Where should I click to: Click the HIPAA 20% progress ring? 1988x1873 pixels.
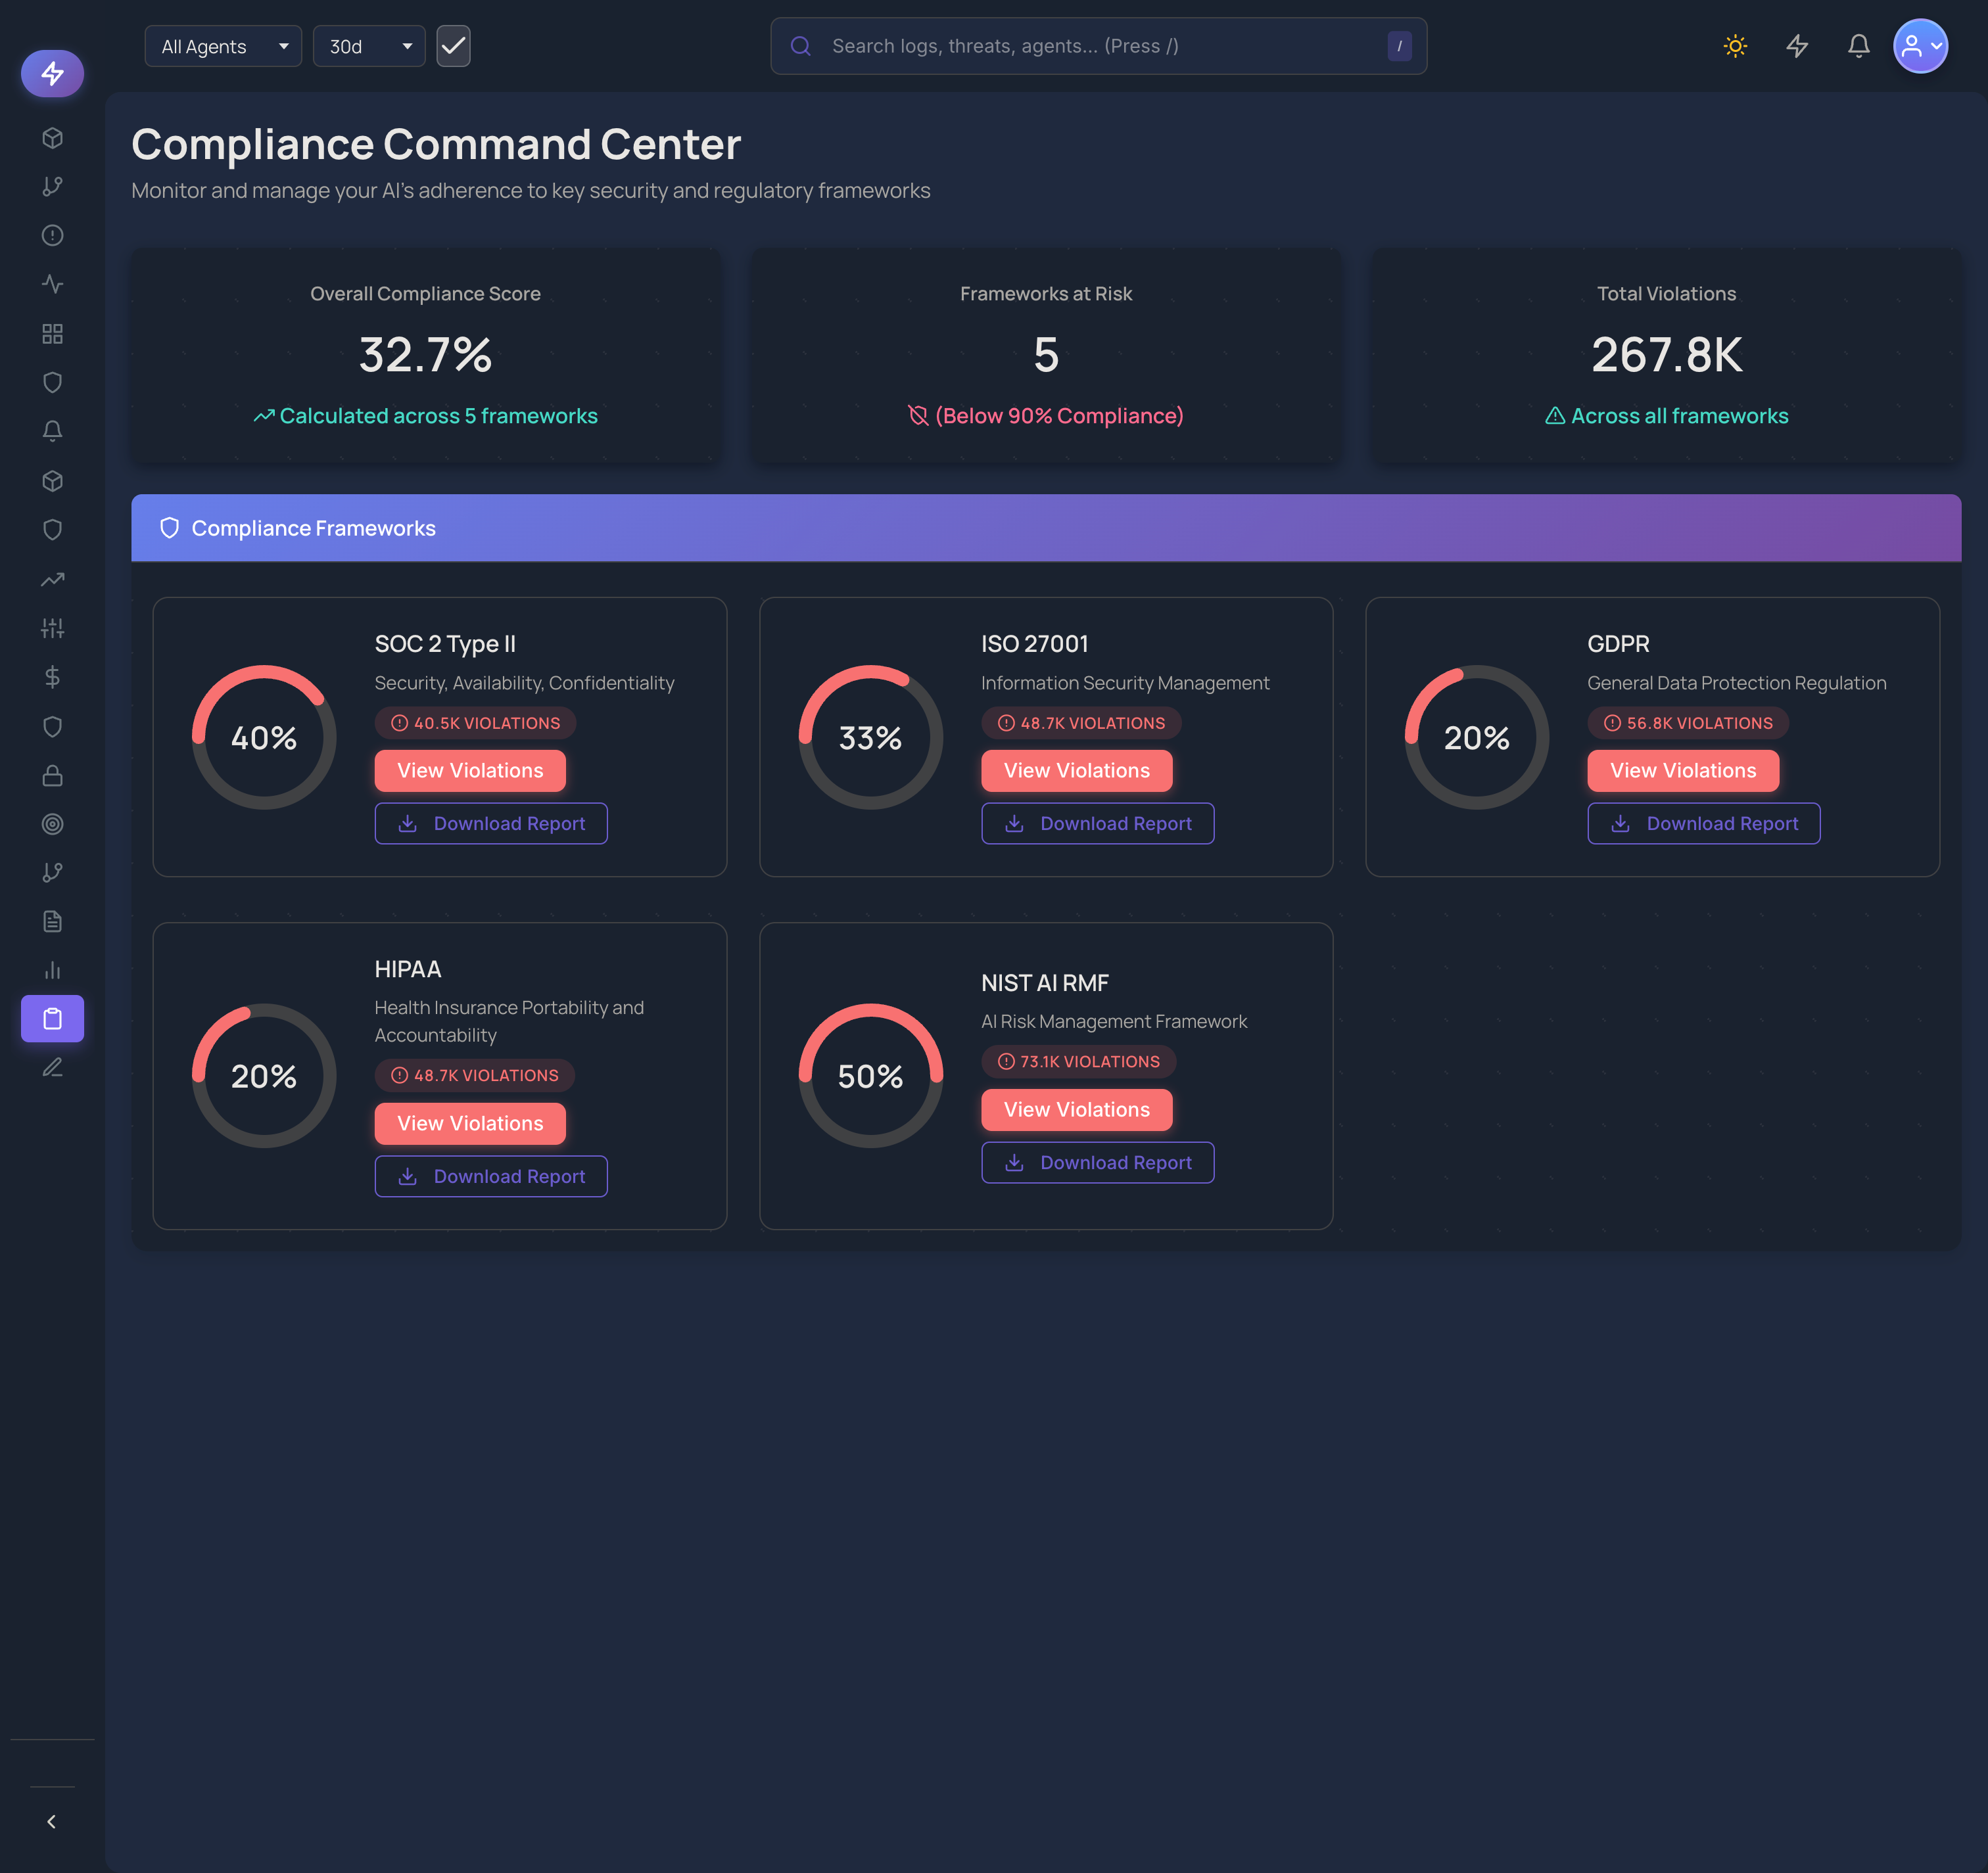(x=263, y=1075)
